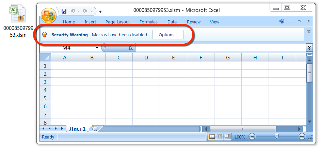Screen dimensions: 321x149
Task: Click inside the formula bar input
Action: (221, 48)
